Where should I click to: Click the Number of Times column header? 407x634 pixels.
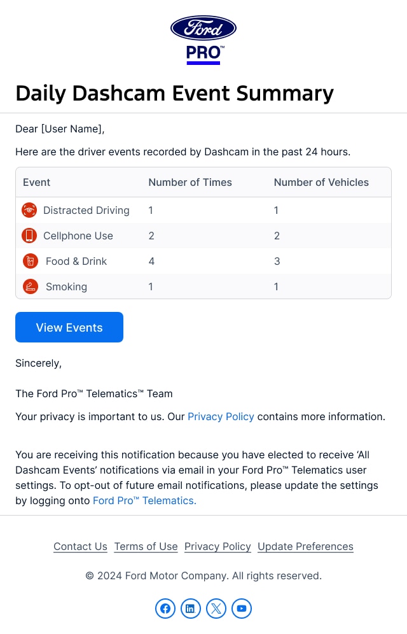[190, 183]
